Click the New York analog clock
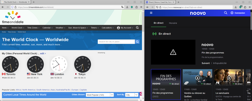This screenshot has width=252, height=101. (35, 64)
